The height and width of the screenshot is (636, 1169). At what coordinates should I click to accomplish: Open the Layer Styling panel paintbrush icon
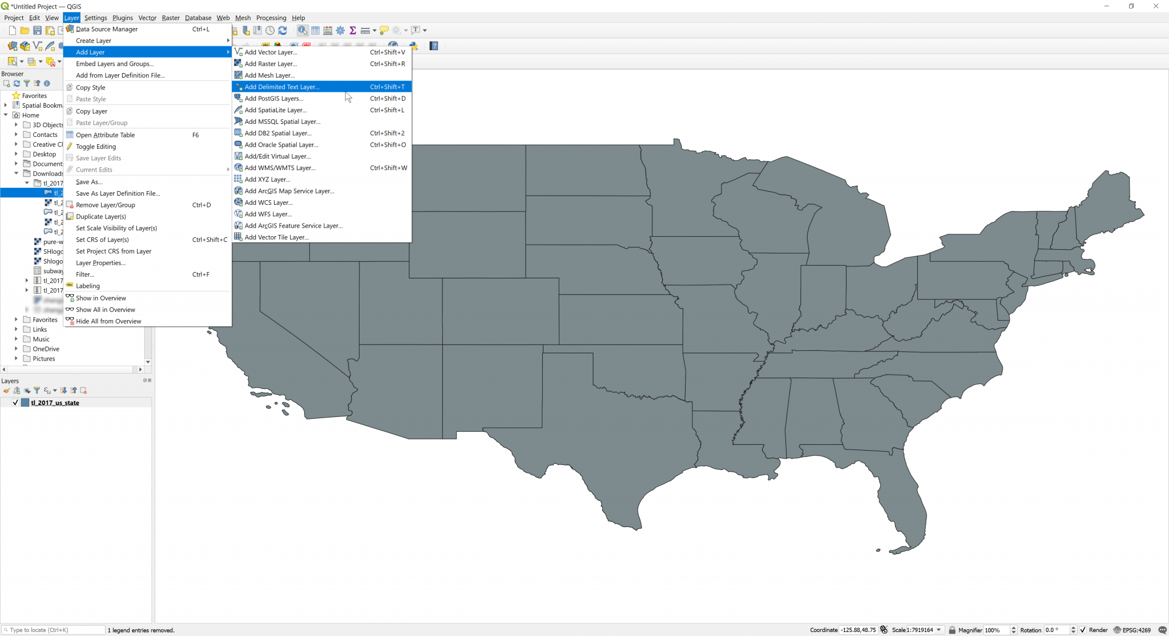click(x=6, y=390)
